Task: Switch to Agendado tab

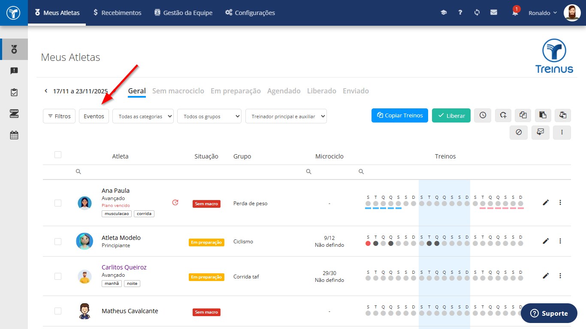Action: (x=284, y=91)
